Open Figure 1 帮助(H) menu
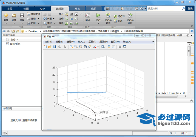 click(x=127, y=42)
